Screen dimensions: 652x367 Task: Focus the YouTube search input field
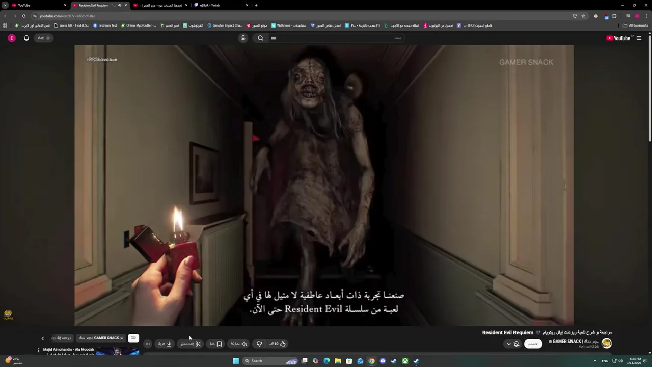(x=336, y=38)
